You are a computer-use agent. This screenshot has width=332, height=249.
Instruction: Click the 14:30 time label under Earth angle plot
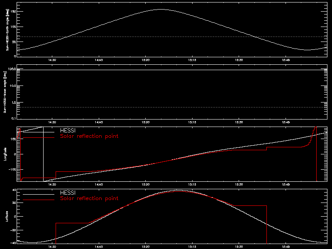tap(52, 60)
